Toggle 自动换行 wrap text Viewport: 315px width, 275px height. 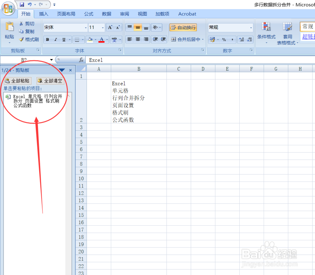pos(183,27)
